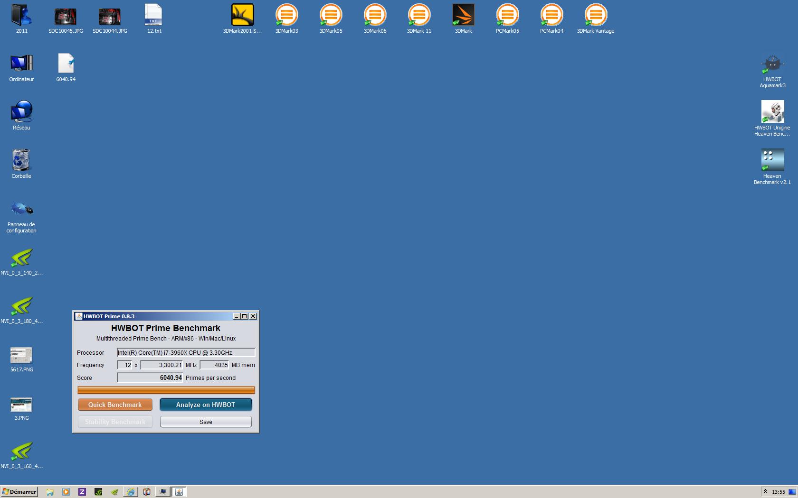Click the Quick Benchmark button
798x498 pixels.
[115, 405]
